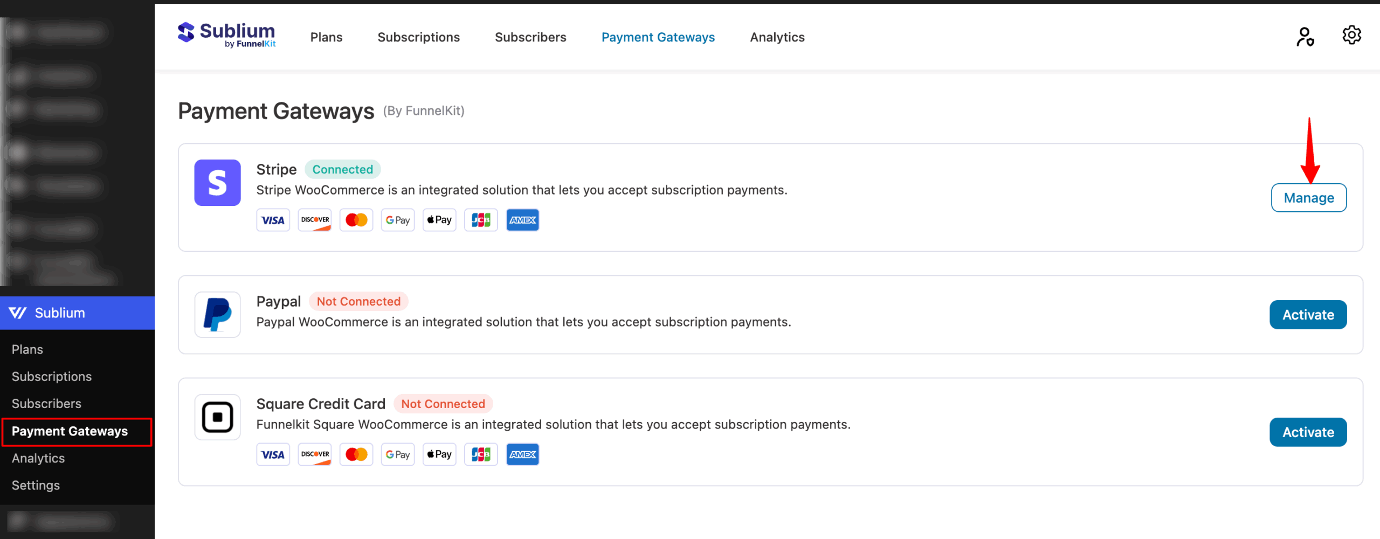Select the Apple Pay icon under Stripe
The image size is (1380, 539).
point(439,219)
